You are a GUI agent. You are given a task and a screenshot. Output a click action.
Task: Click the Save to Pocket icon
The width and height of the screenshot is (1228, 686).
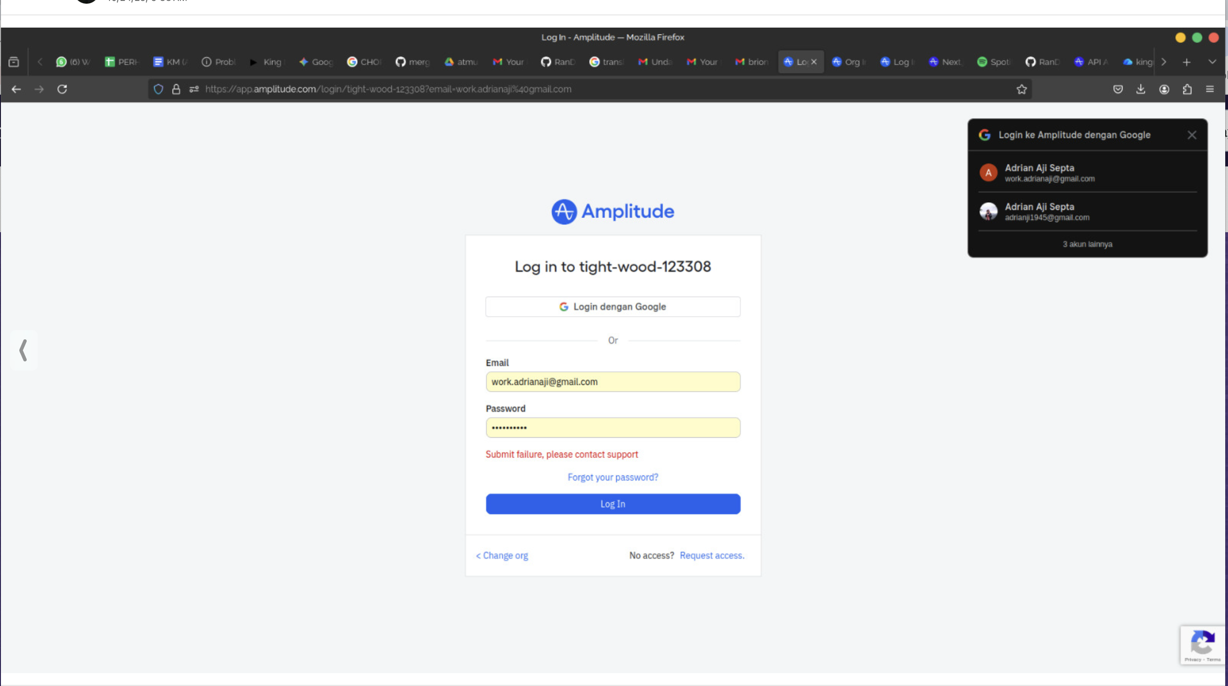click(x=1118, y=89)
